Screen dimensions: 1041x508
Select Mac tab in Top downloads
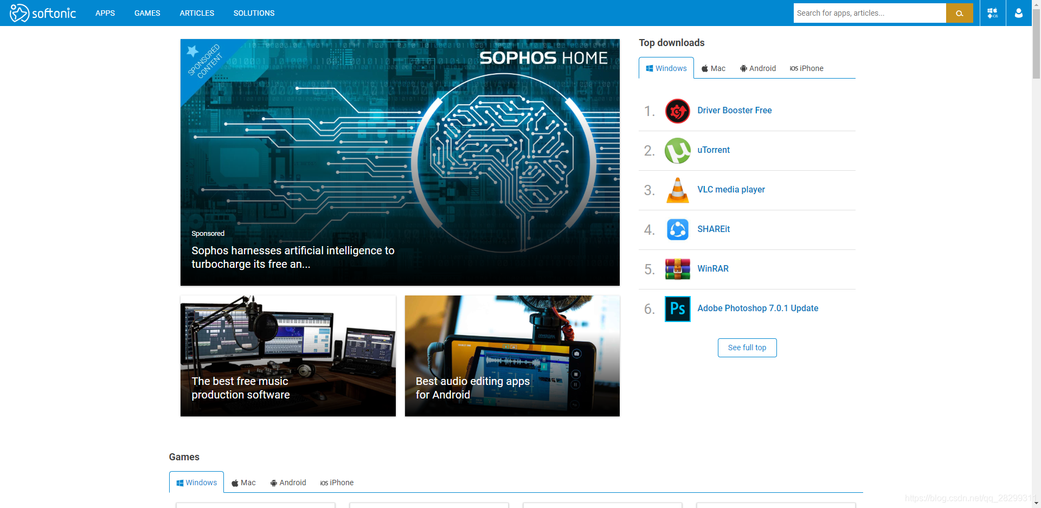coord(714,68)
